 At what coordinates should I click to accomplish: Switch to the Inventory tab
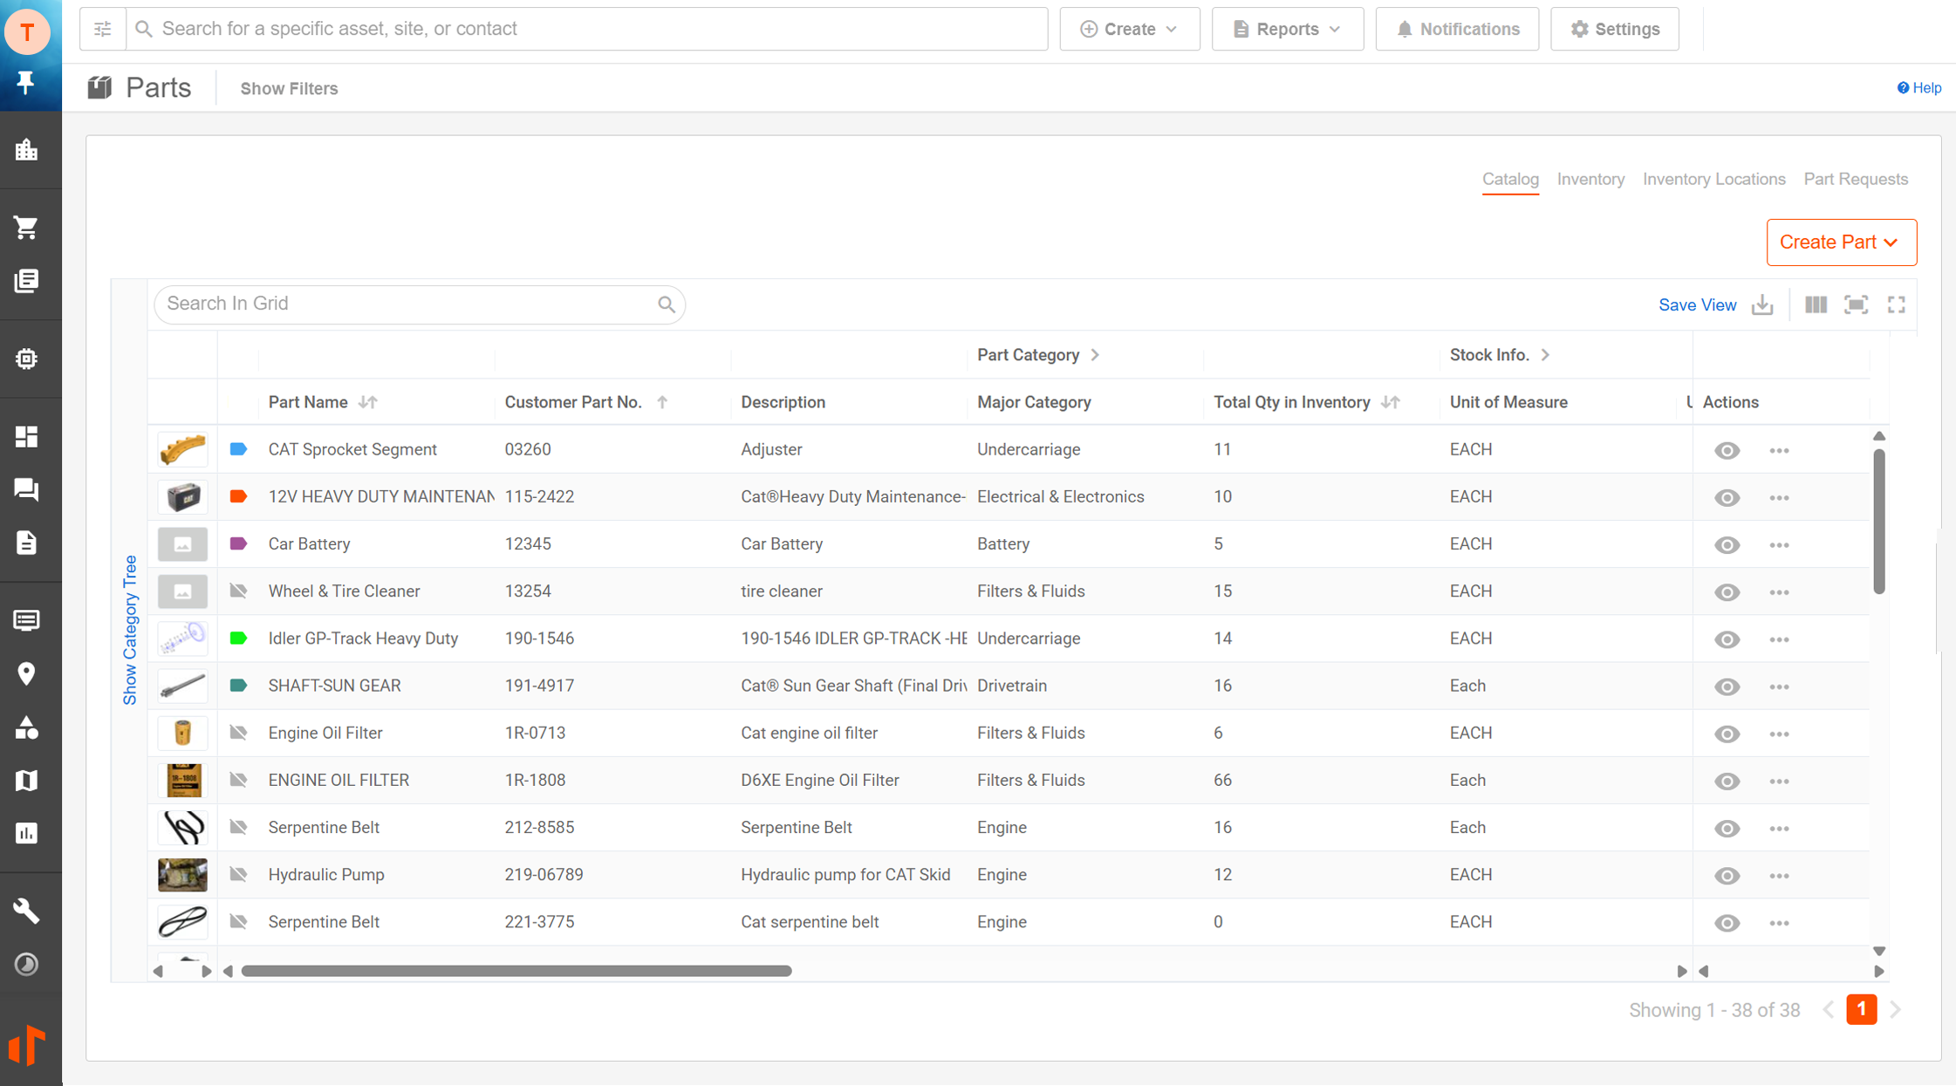click(x=1590, y=179)
